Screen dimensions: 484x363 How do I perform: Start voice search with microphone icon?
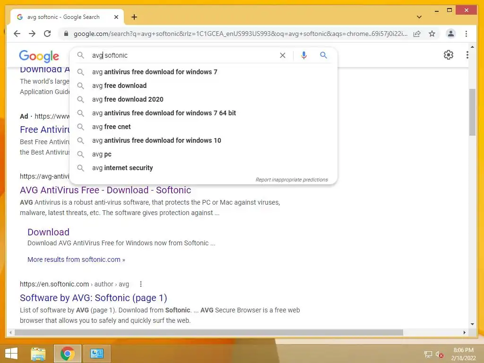tap(304, 55)
